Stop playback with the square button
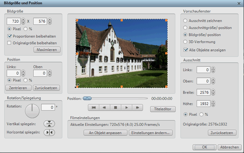This screenshot has height=153, width=244. click(x=115, y=107)
